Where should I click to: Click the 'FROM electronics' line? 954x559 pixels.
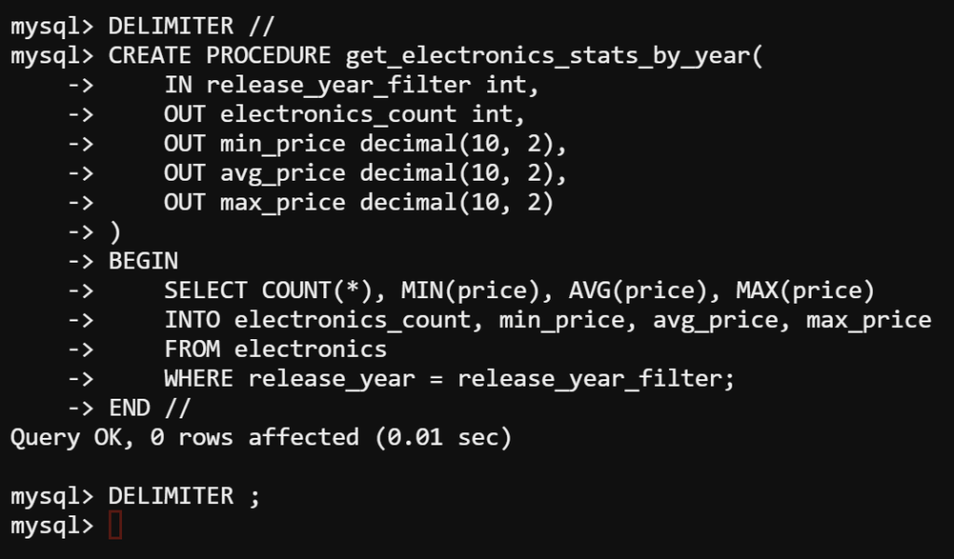pos(276,349)
